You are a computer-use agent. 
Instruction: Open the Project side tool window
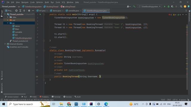pyautogui.click(x=1, y=13)
